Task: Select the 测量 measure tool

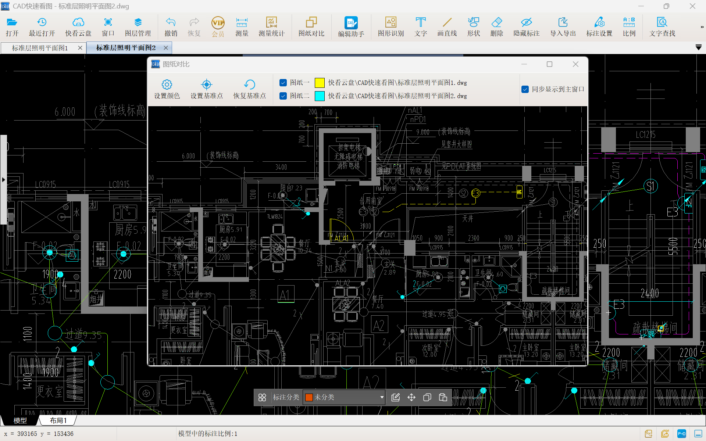Action: 242,27
